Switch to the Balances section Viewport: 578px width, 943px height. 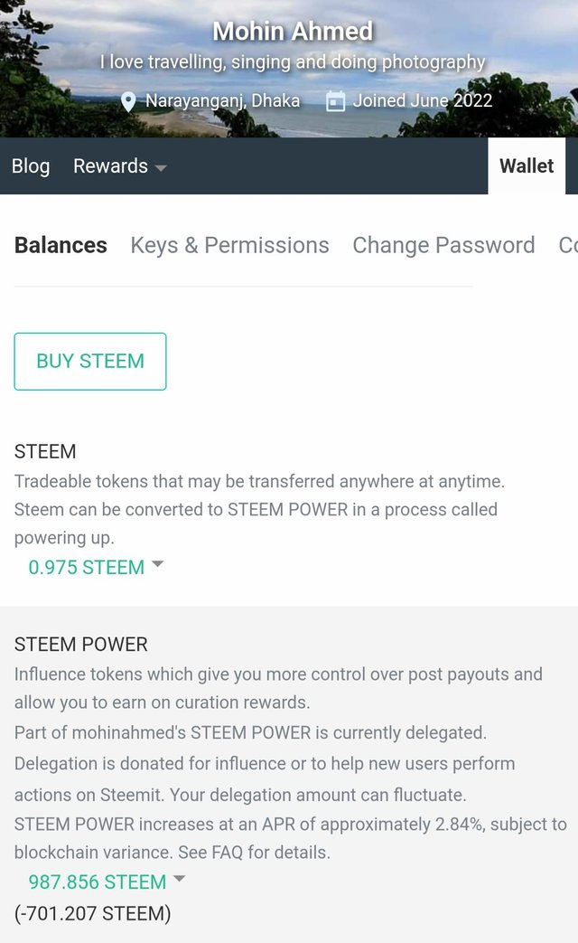tap(61, 245)
